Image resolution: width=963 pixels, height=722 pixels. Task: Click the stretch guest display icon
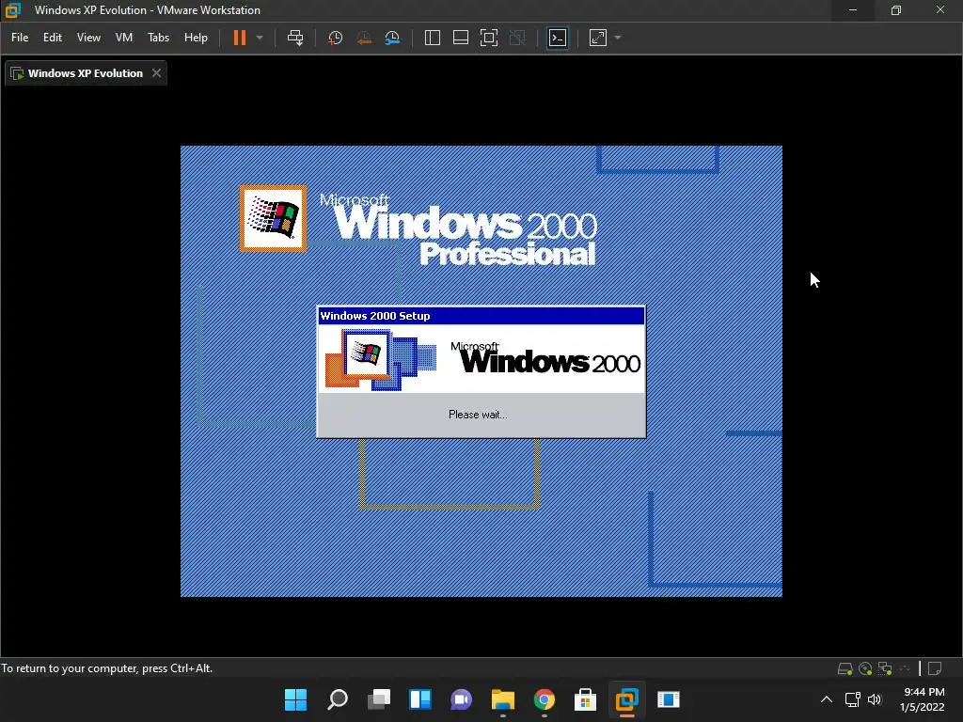(x=598, y=38)
